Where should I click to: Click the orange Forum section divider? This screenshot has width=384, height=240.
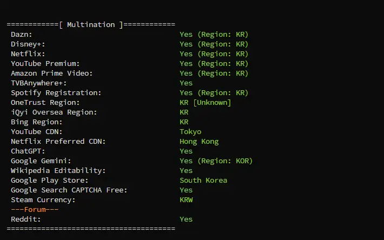click(35, 210)
